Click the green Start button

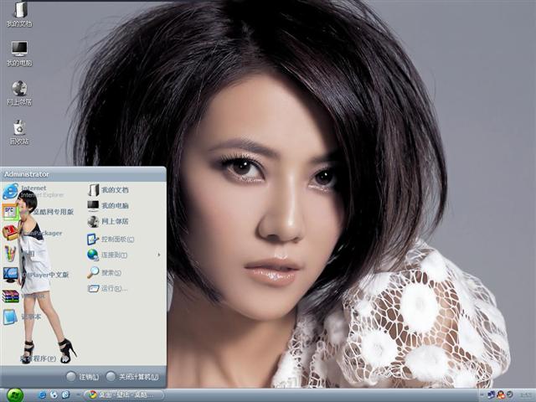point(15,395)
